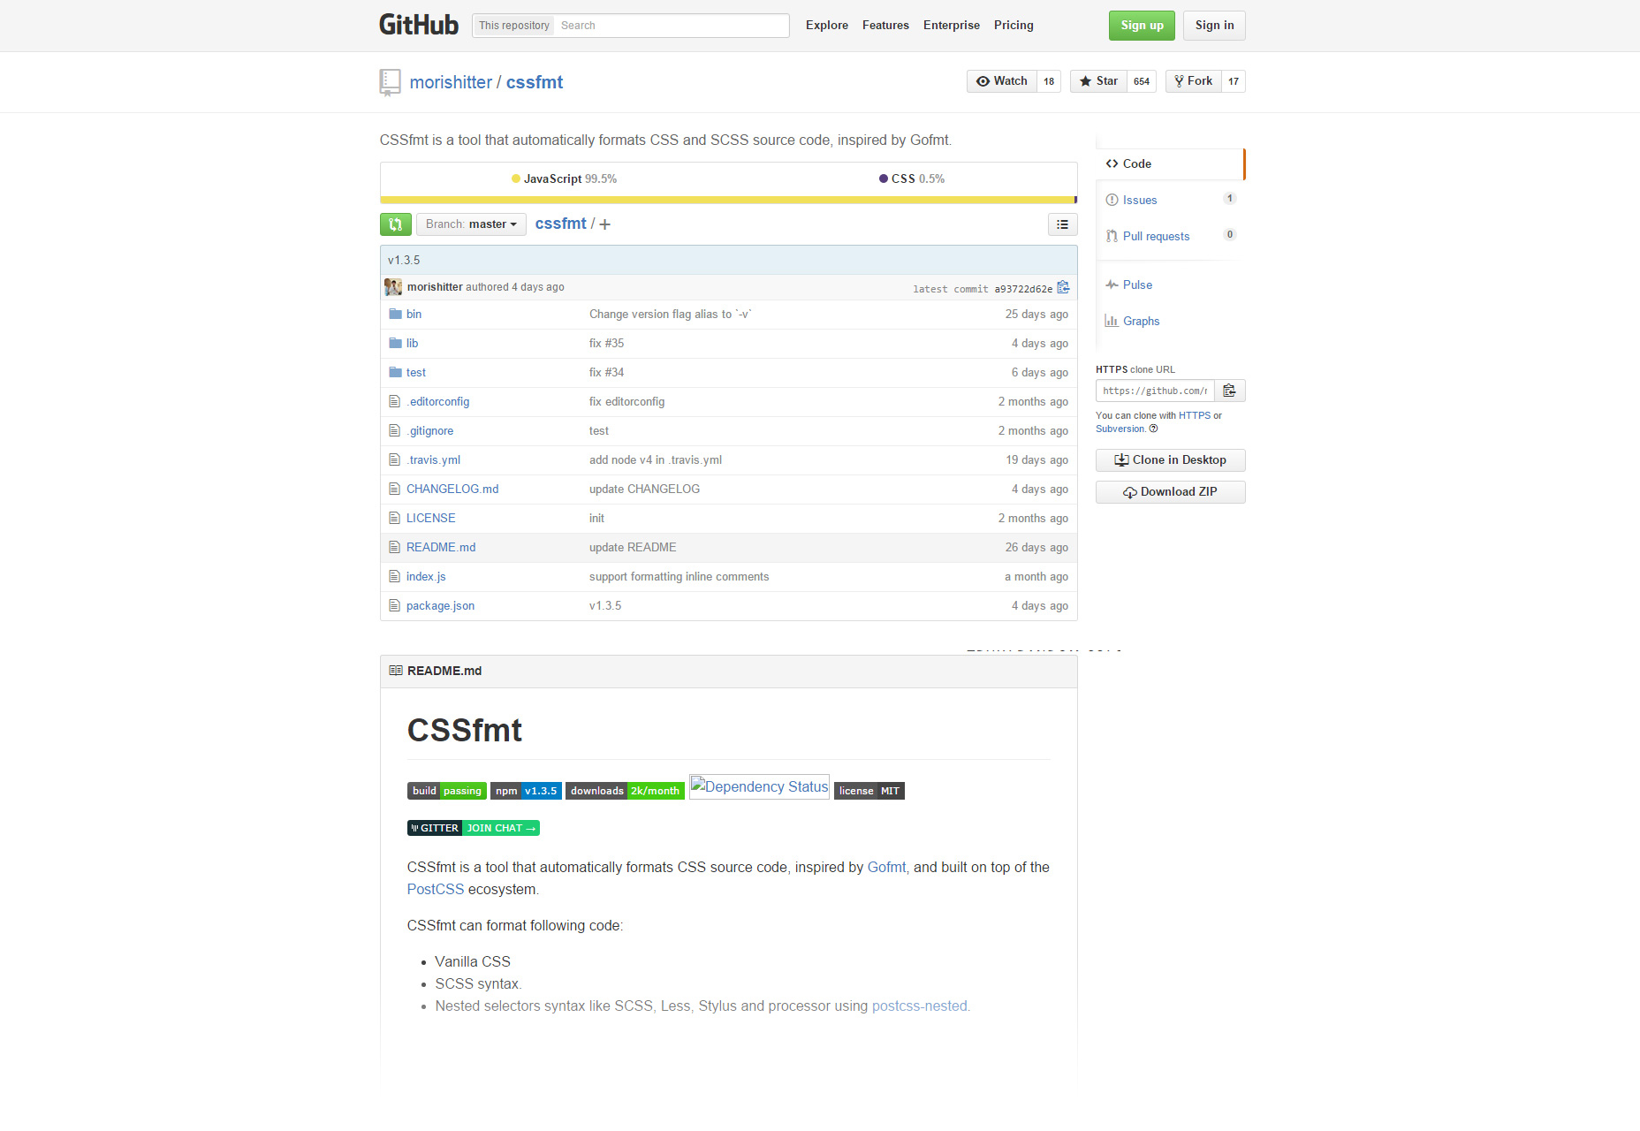Click the downloads 2k/month badge
The height and width of the screenshot is (1131, 1640).
pyautogui.click(x=625, y=791)
